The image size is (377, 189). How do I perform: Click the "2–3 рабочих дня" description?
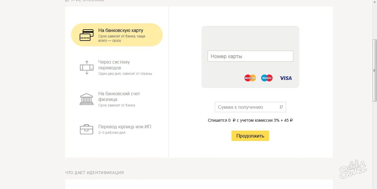112,133
